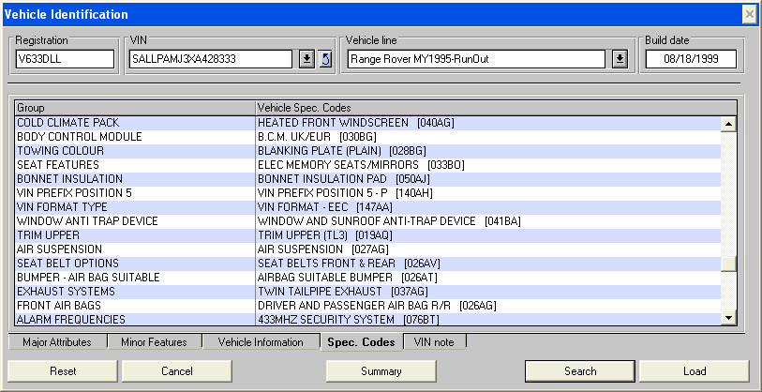Open the VIN note tab

pyautogui.click(x=435, y=342)
